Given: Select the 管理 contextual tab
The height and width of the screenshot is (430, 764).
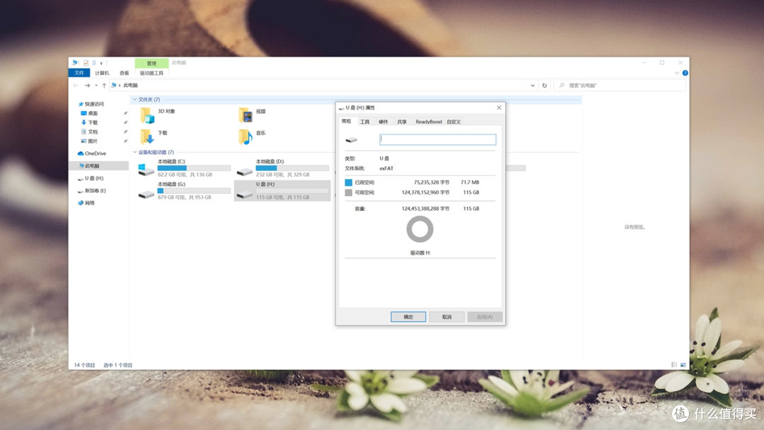Looking at the screenshot, I should point(151,64).
